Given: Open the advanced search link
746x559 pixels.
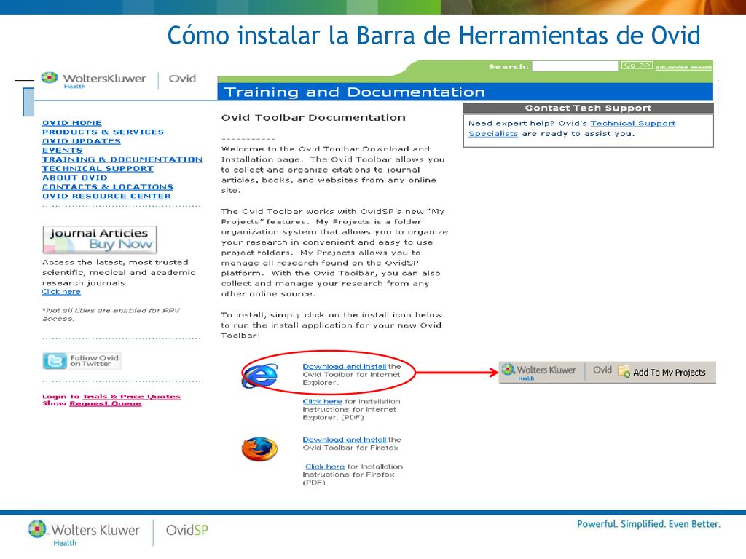Looking at the screenshot, I should 683,67.
